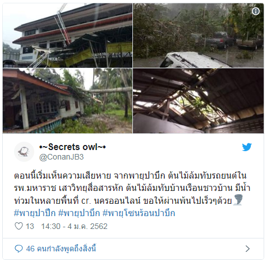This screenshot has height=262, width=267.
Task: Open fallen tree on cars photo
Action: tap(199, 35)
